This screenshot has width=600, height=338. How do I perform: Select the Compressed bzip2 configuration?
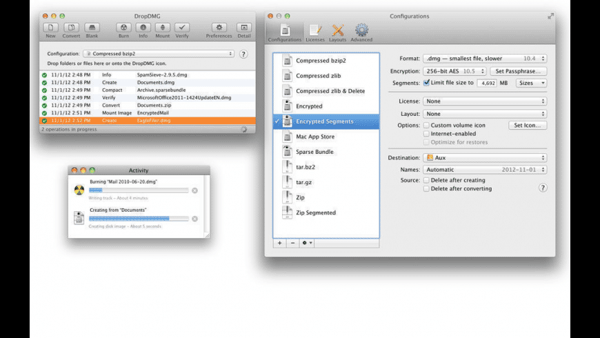(326, 61)
